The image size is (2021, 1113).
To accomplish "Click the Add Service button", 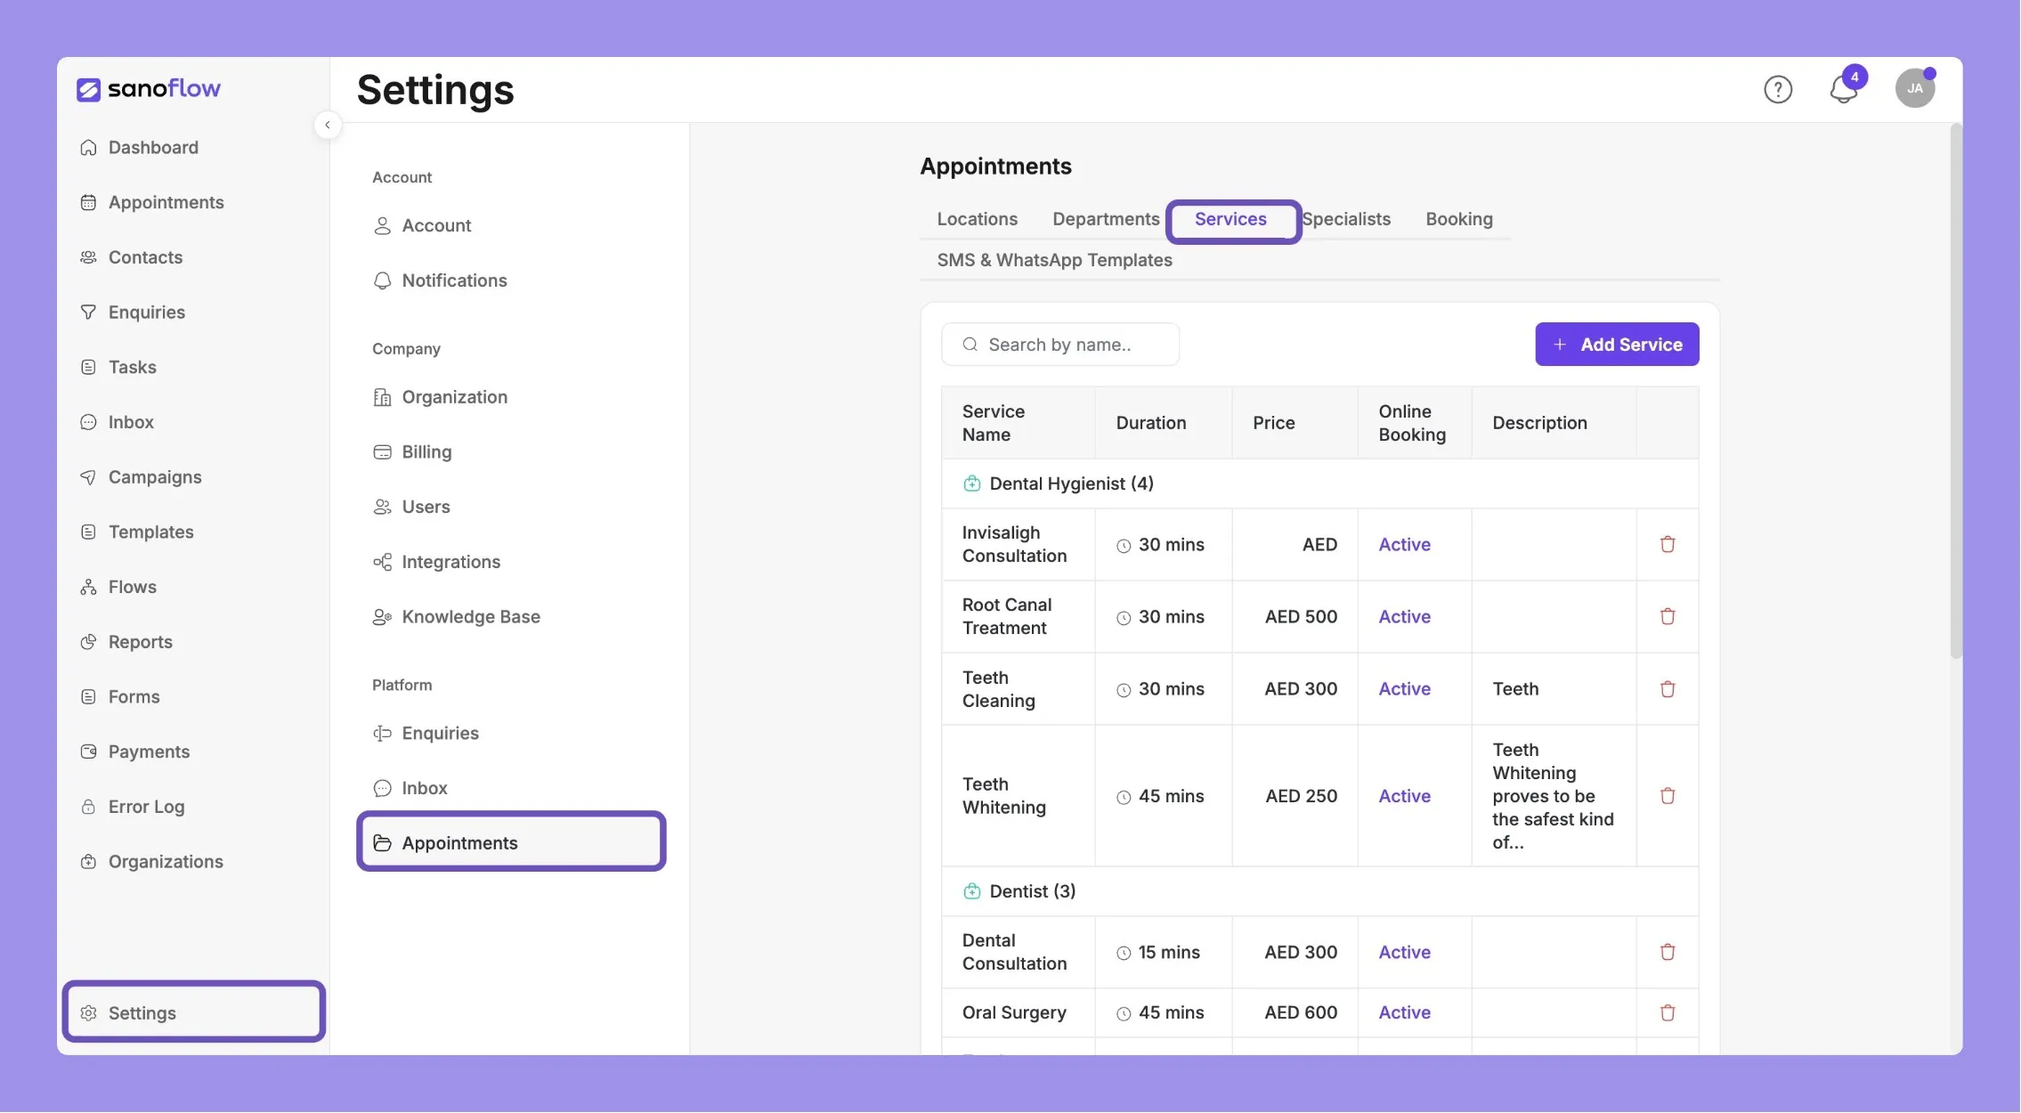I will 1617,345.
